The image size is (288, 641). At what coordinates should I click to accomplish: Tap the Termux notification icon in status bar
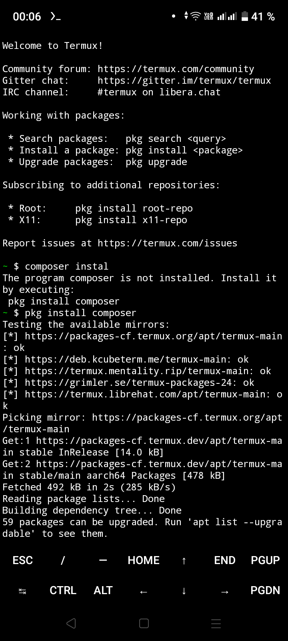55,17
